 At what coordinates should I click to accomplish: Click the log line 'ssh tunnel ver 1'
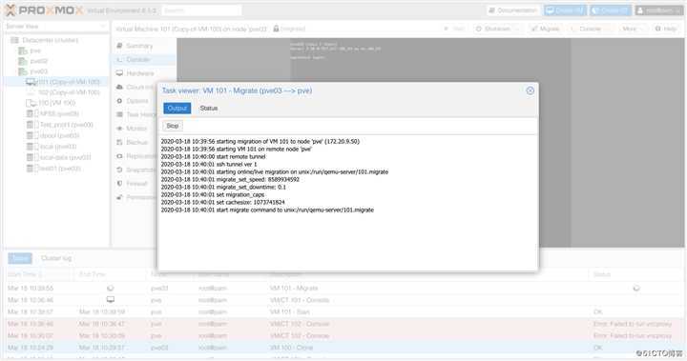click(209, 164)
